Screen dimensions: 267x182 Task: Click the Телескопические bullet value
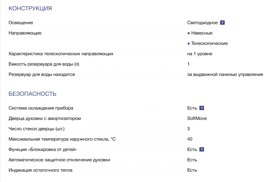[x=209, y=43]
